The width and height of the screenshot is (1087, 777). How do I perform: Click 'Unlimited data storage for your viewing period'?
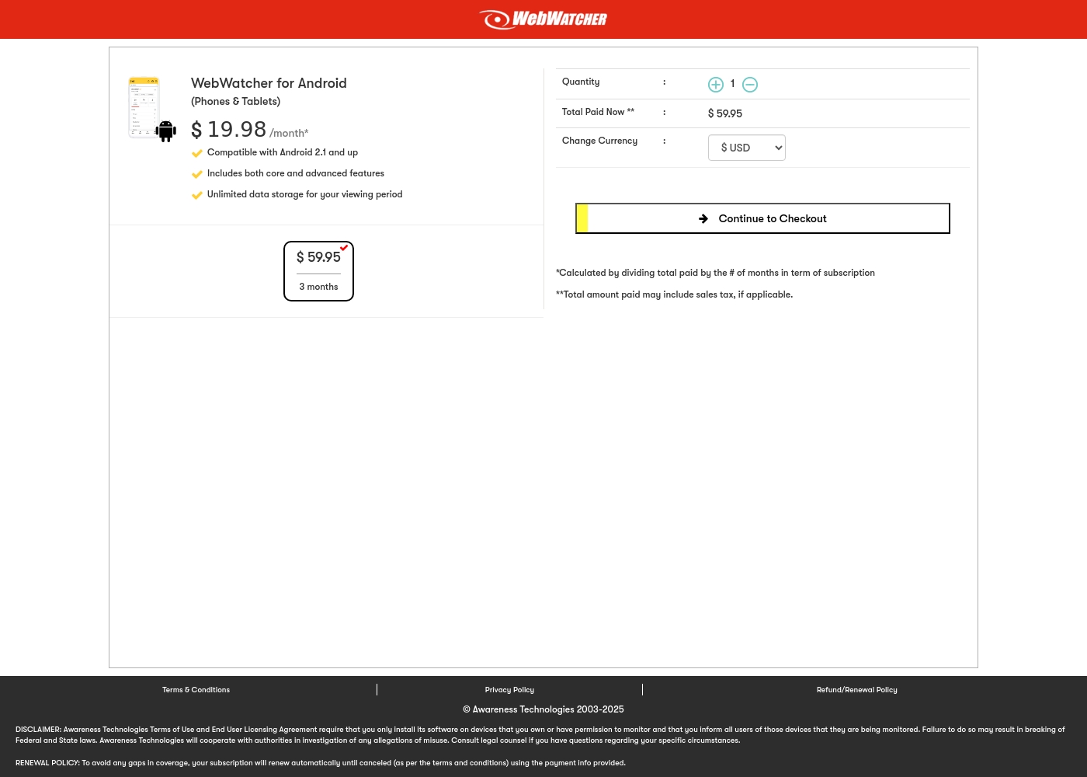(304, 194)
